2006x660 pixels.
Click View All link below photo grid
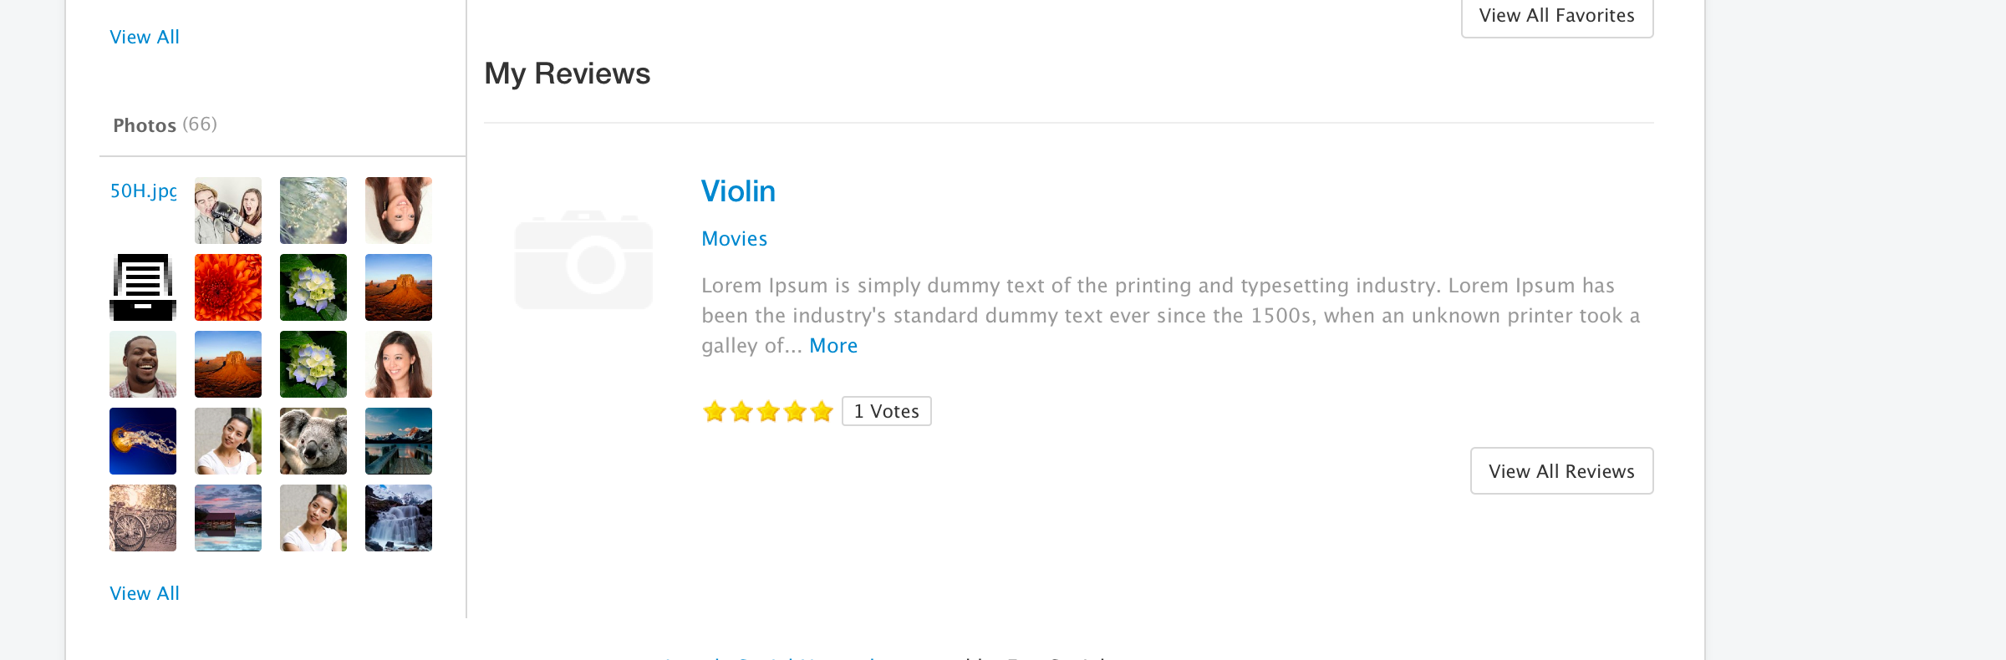pos(145,593)
